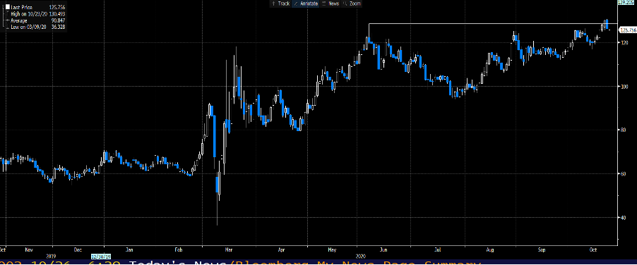Select the Low on 03/09/20 legend row
Image resolution: width=637 pixels, height=265 pixels.
37,27
